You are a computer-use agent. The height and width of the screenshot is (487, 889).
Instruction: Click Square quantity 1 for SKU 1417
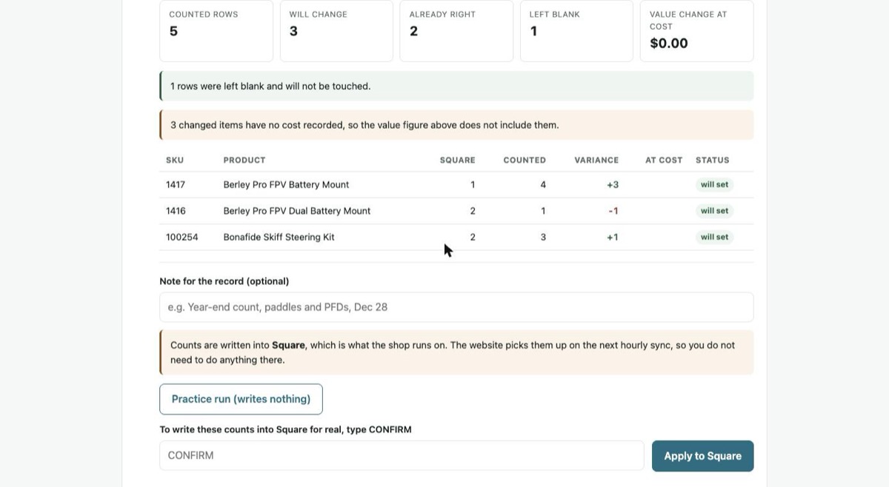[x=473, y=184]
